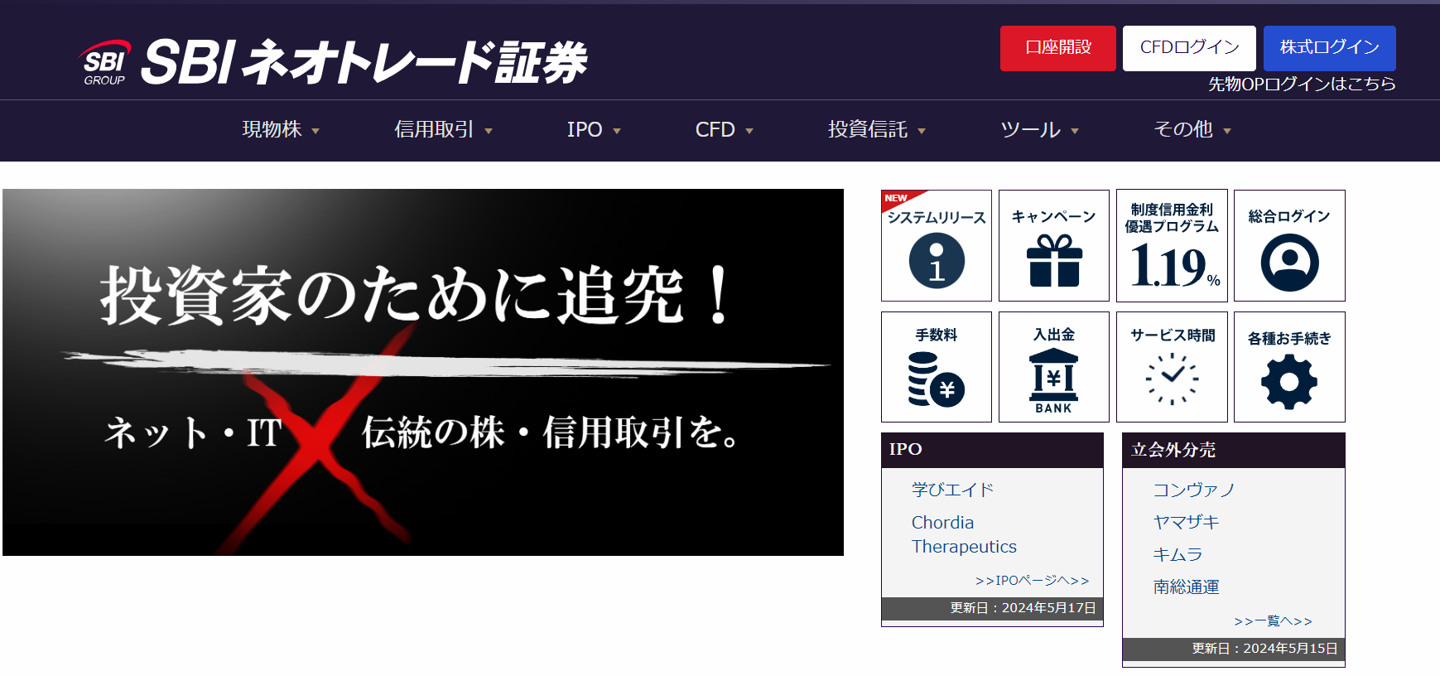Click the 立会外分売 panel header
Image resolution: width=1440 pixels, height=676 pixels.
click(1234, 450)
